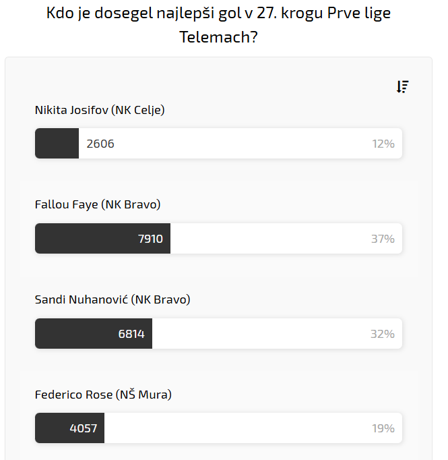The height and width of the screenshot is (460, 448).
Task: Click the 12% percentage label
Action: click(x=383, y=144)
